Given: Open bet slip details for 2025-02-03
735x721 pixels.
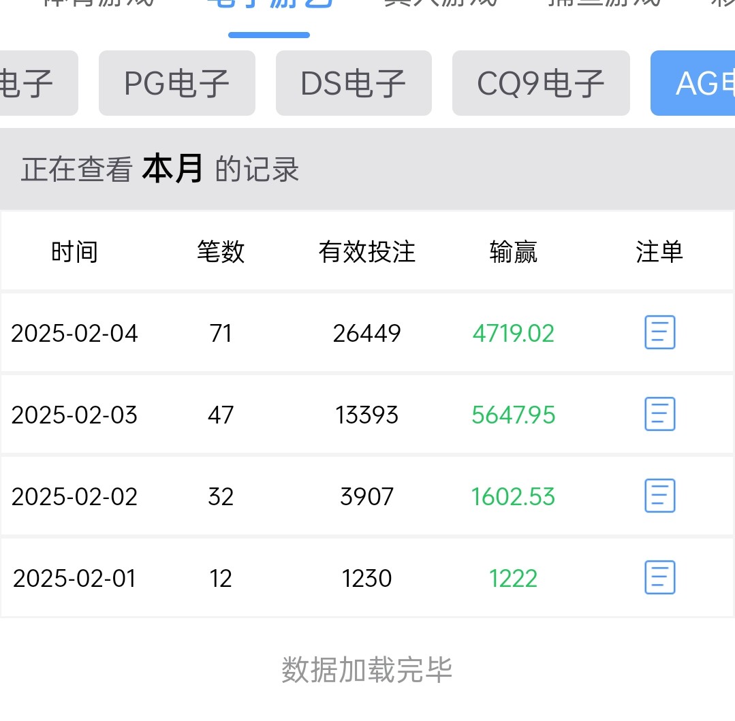Looking at the screenshot, I should (659, 415).
